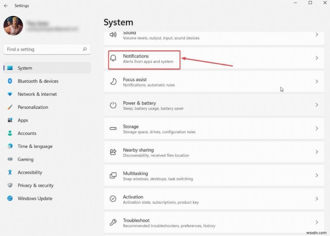This screenshot has height=236, width=330.
Task: Expand the Troubleshoot row chevron
Action: (317, 222)
